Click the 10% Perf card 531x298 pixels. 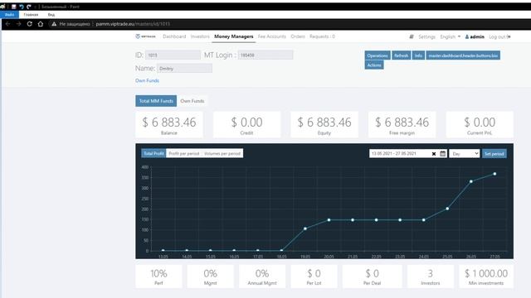[x=158, y=276]
